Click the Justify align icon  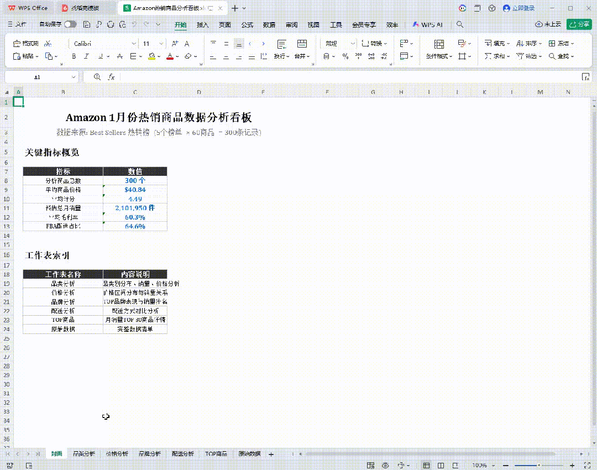pyautogui.click(x=252, y=56)
